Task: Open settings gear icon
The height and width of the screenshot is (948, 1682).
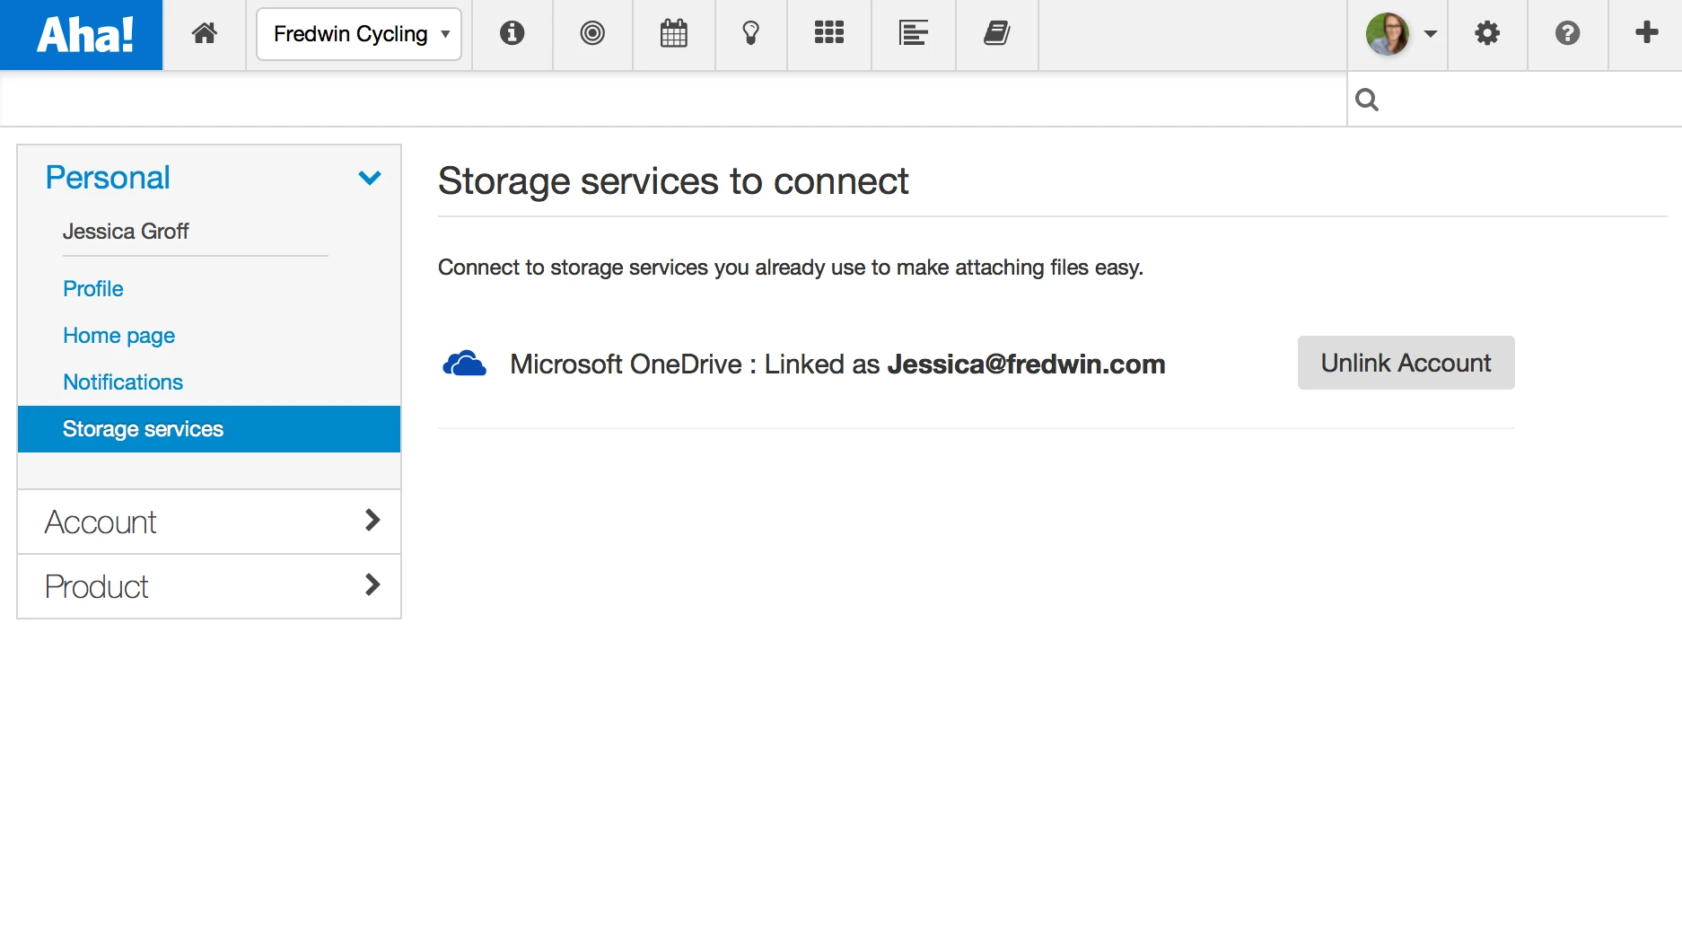Action: point(1487,34)
